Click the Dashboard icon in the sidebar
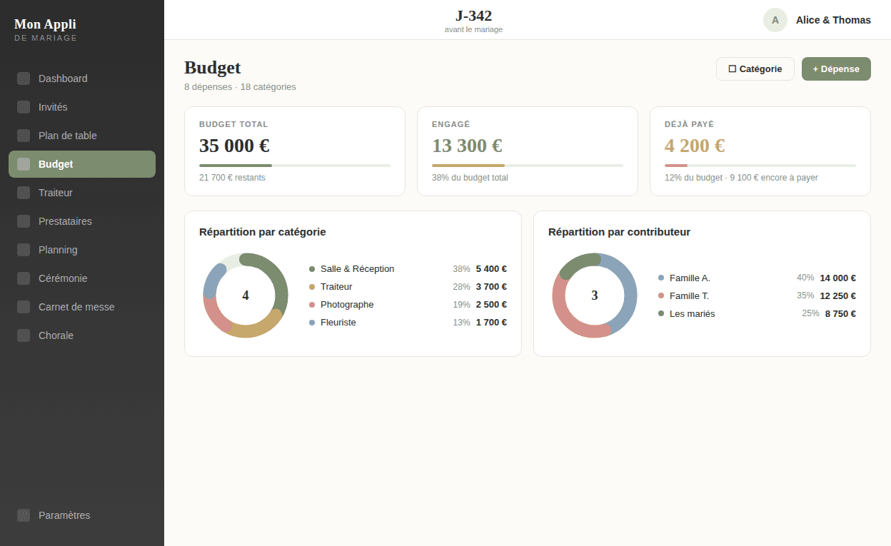 click(24, 79)
